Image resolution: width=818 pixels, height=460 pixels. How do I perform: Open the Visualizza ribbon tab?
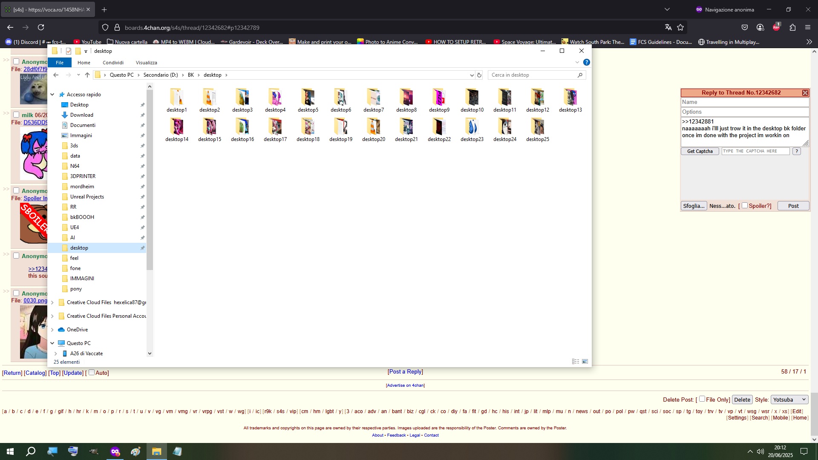[x=147, y=63]
